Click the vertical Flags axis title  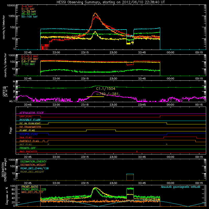(11, 130)
